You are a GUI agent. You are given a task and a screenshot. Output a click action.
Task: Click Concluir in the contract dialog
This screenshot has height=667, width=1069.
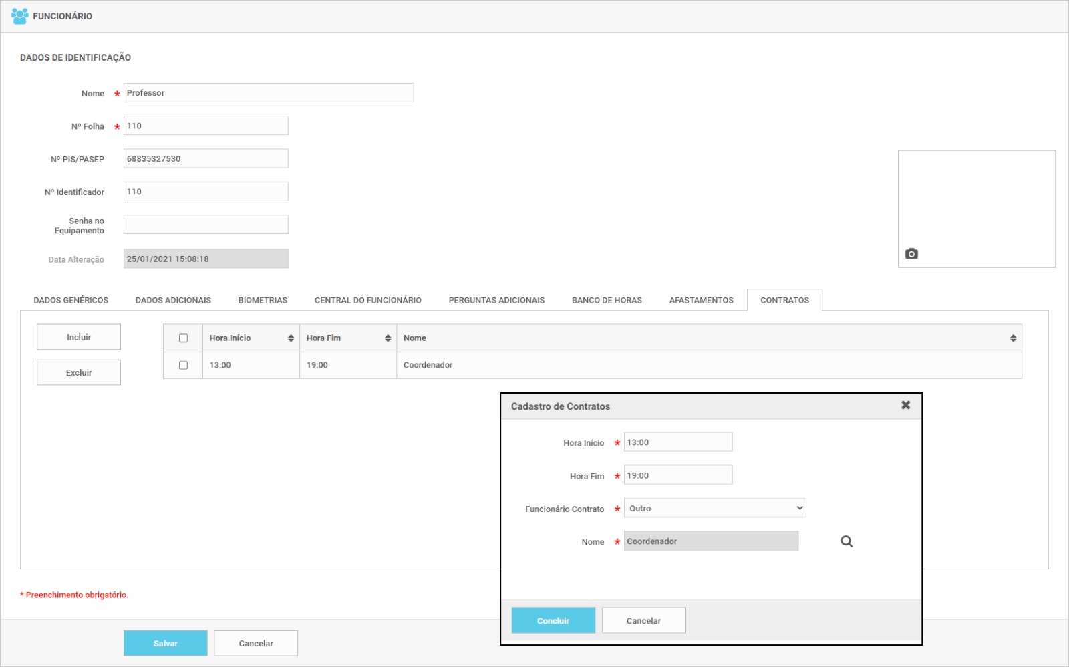click(553, 620)
